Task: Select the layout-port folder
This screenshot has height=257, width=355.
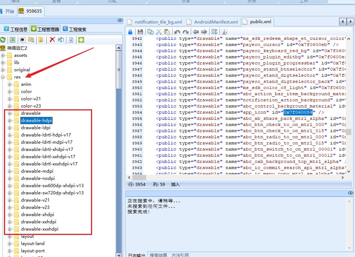Action: (33, 251)
